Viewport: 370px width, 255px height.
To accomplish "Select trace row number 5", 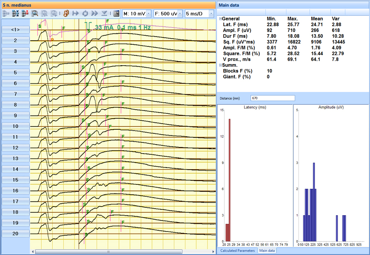I will 15,73.
